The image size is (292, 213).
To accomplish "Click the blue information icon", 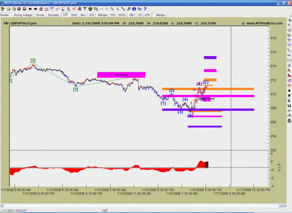I will coord(134,9).
